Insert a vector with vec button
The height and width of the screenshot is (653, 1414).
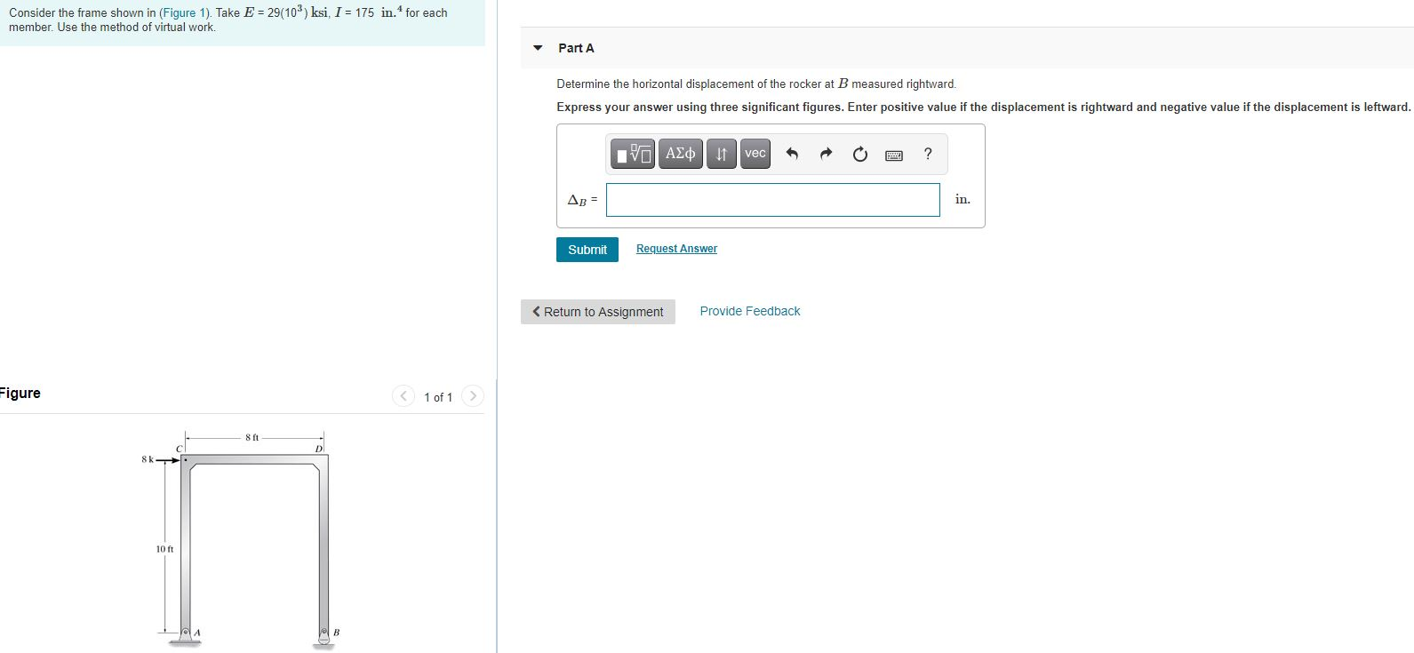[755, 154]
